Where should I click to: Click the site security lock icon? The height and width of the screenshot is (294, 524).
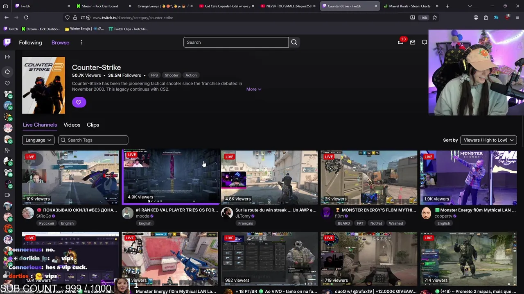tap(75, 18)
